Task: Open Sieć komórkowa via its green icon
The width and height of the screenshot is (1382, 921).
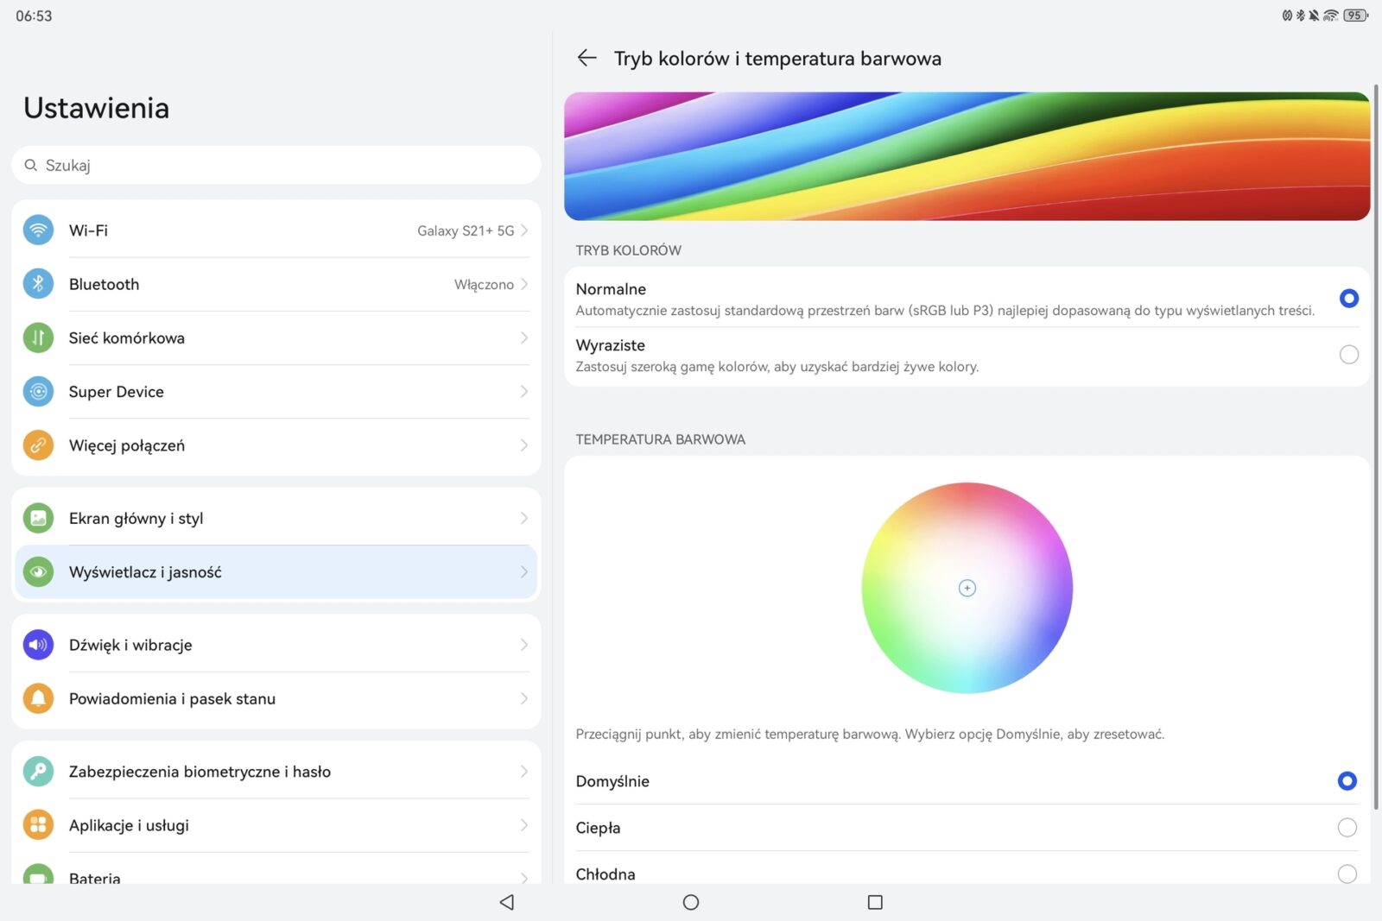Action: 38,338
